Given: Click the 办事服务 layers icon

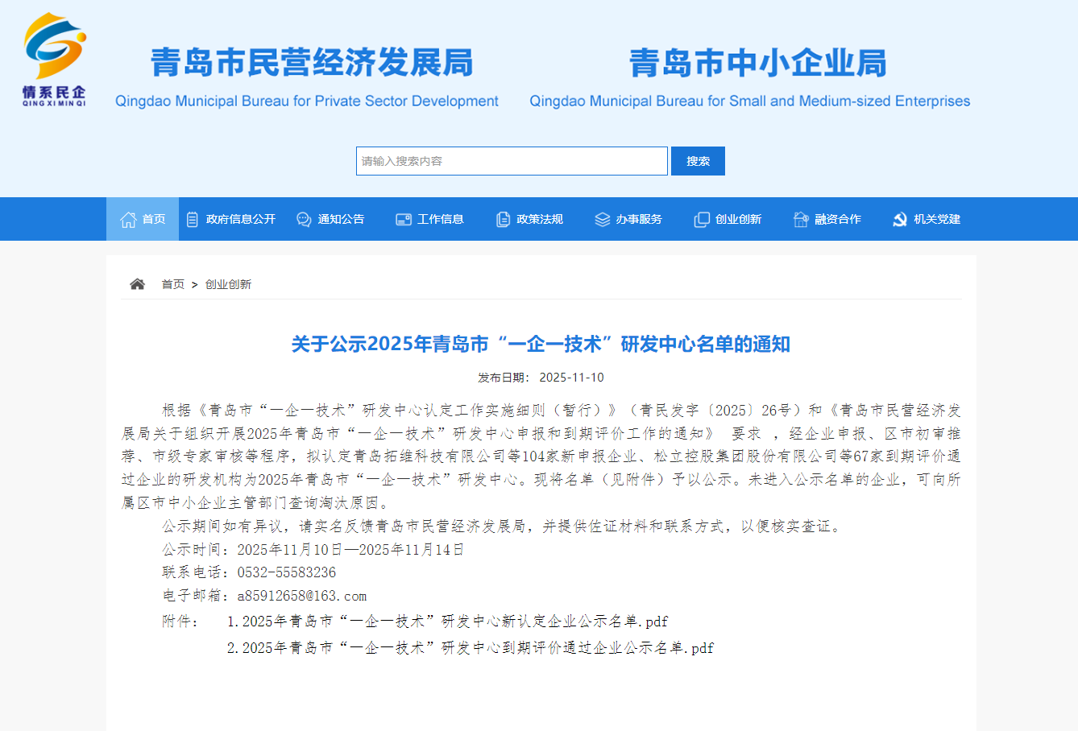Looking at the screenshot, I should [x=602, y=220].
